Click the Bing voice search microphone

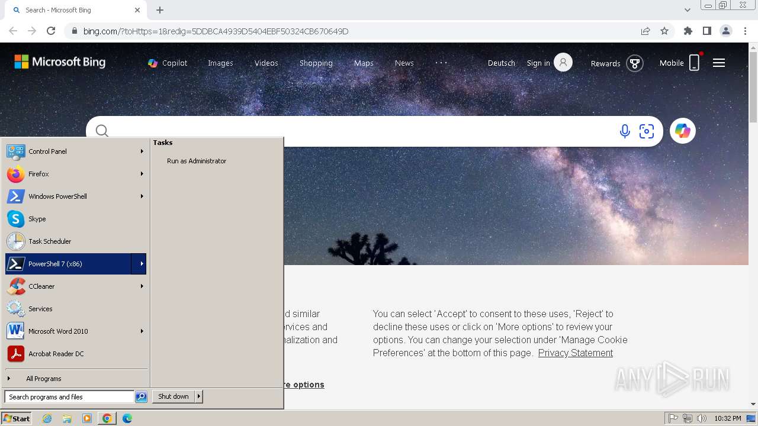625,131
